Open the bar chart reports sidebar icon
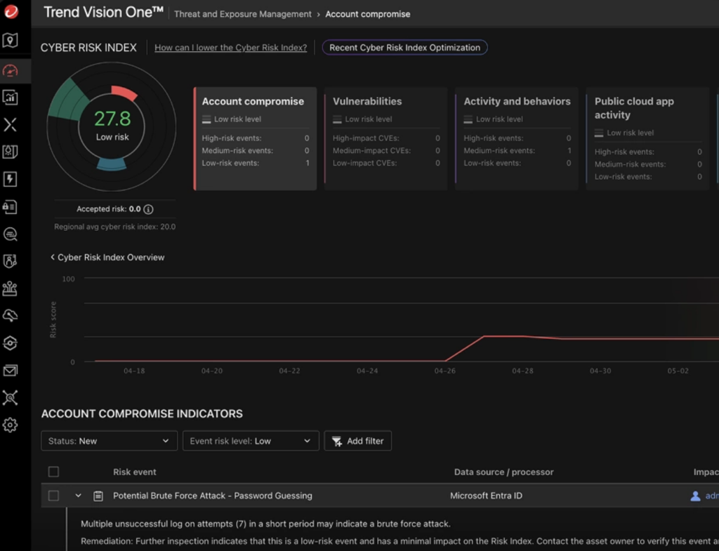The height and width of the screenshot is (551, 719). pos(10,97)
